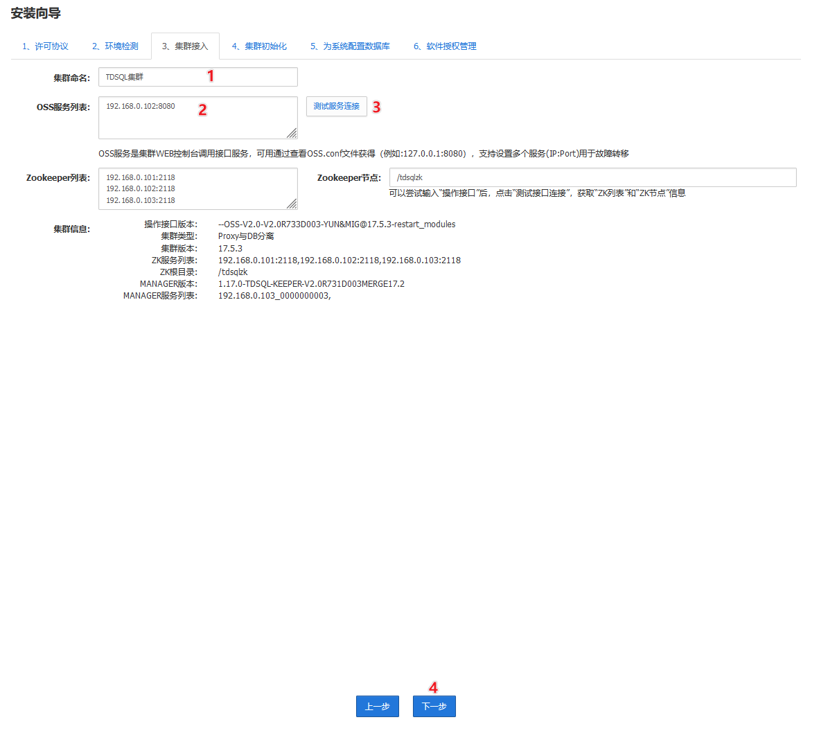This screenshot has width=828, height=733.
Task: Click the 下一步 button
Action: [x=434, y=706]
